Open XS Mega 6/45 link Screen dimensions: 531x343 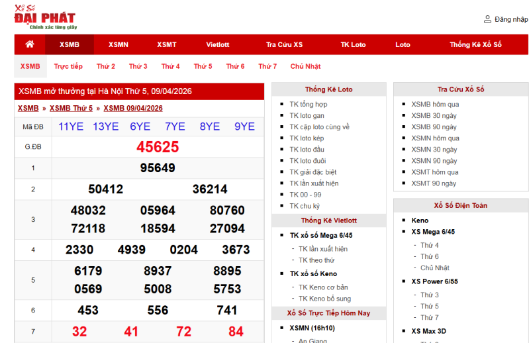pyautogui.click(x=433, y=232)
